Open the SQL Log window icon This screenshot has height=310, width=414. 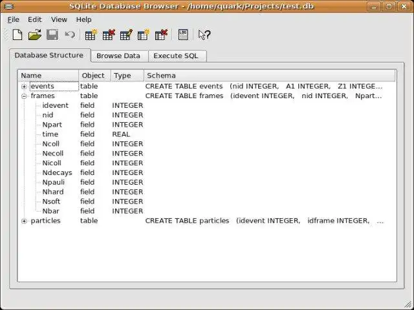pos(183,35)
